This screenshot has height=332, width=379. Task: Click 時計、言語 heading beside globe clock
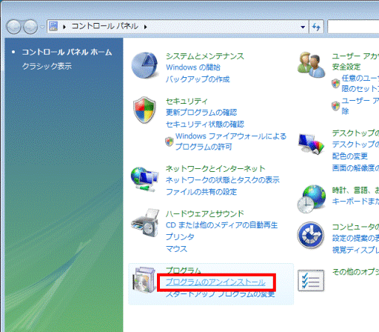pos(355,190)
